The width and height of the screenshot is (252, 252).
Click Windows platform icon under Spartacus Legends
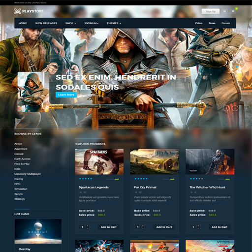point(85,192)
